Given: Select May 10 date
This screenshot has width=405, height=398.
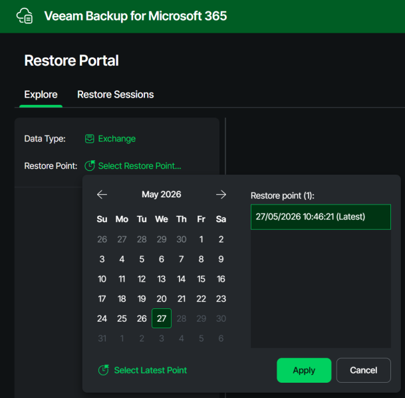Looking at the screenshot, I should (102, 279).
